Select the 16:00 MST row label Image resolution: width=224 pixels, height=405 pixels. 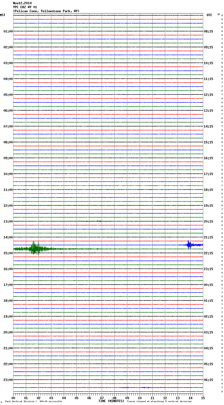click(x=8, y=269)
